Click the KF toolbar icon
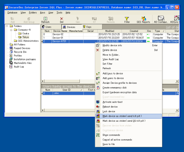 (x=94, y=19)
